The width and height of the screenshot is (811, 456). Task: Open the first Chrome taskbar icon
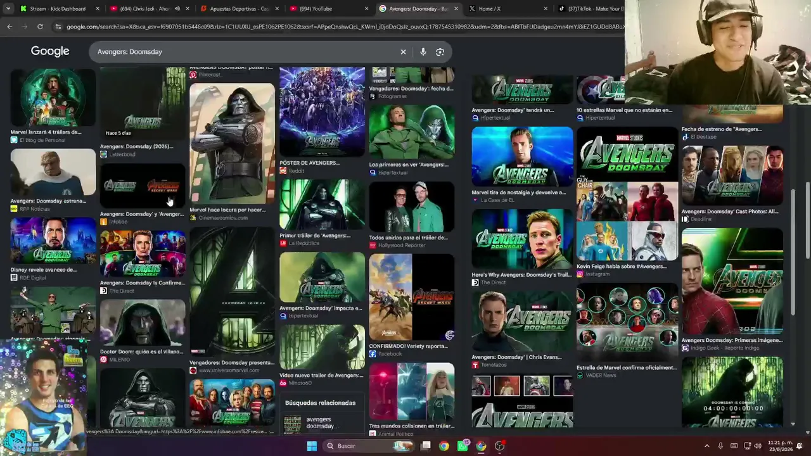(444, 446)
